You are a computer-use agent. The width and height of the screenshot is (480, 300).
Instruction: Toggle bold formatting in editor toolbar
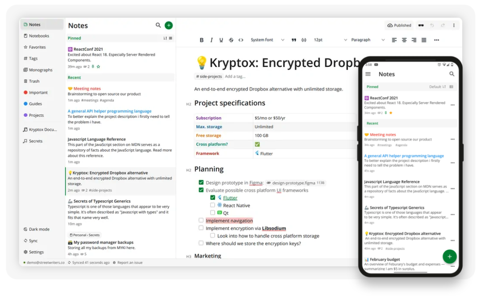pyautogui.click(x=201, y=40)
